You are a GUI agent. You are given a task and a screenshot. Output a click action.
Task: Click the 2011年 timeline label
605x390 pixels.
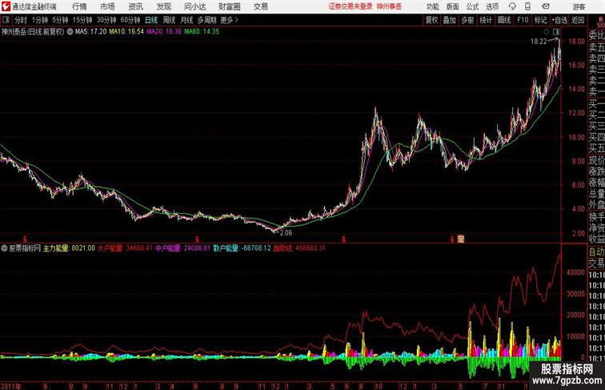[11, 386]
